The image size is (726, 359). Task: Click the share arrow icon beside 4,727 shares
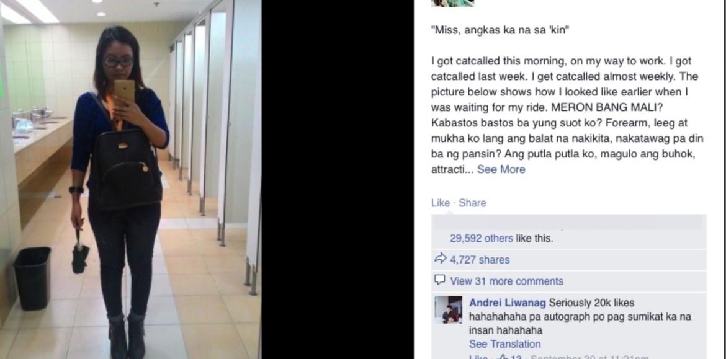point(441,259)
